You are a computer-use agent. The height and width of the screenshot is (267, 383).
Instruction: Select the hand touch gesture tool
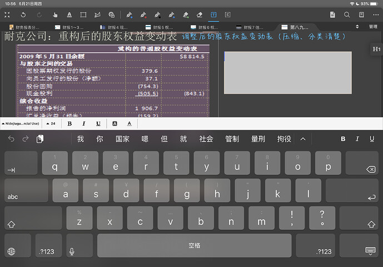[55, 15]
